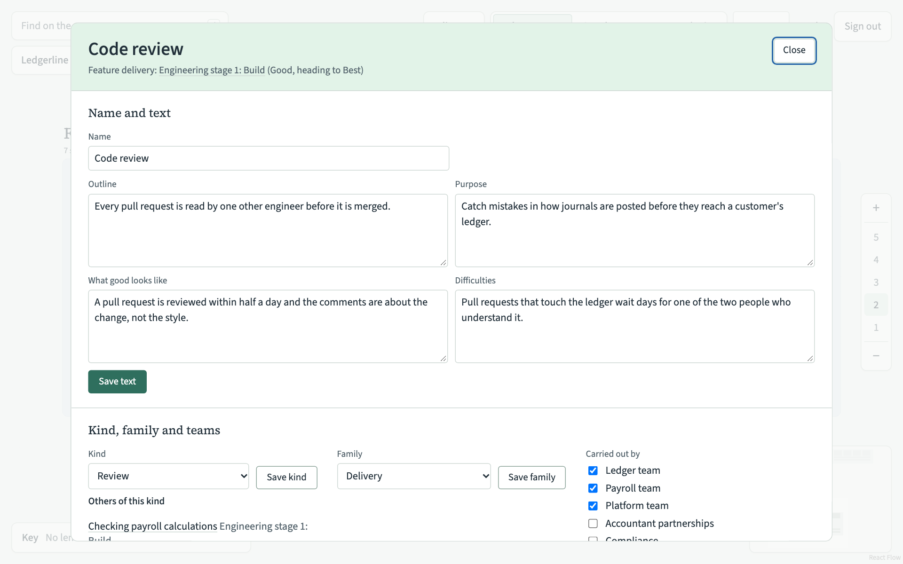Click the Others of this kind label
The width and height of the screenshot is (903, 564).
(x=127, y=501)
